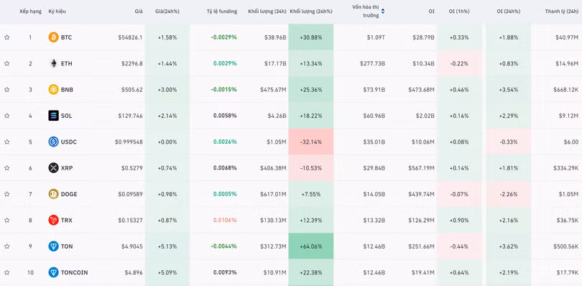Click BTC funding rate -0.0029%
Screen dimensions: 582x286
[x=223, y=37]
